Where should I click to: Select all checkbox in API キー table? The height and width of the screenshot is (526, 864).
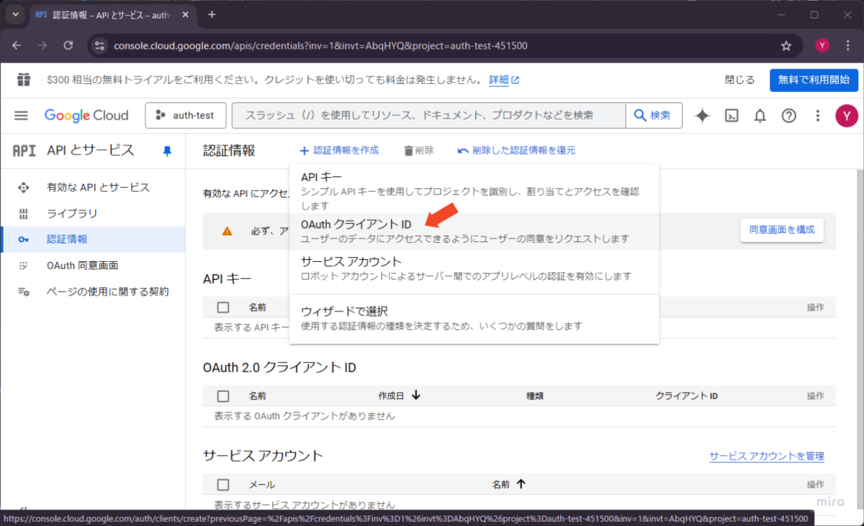(223, 307)
